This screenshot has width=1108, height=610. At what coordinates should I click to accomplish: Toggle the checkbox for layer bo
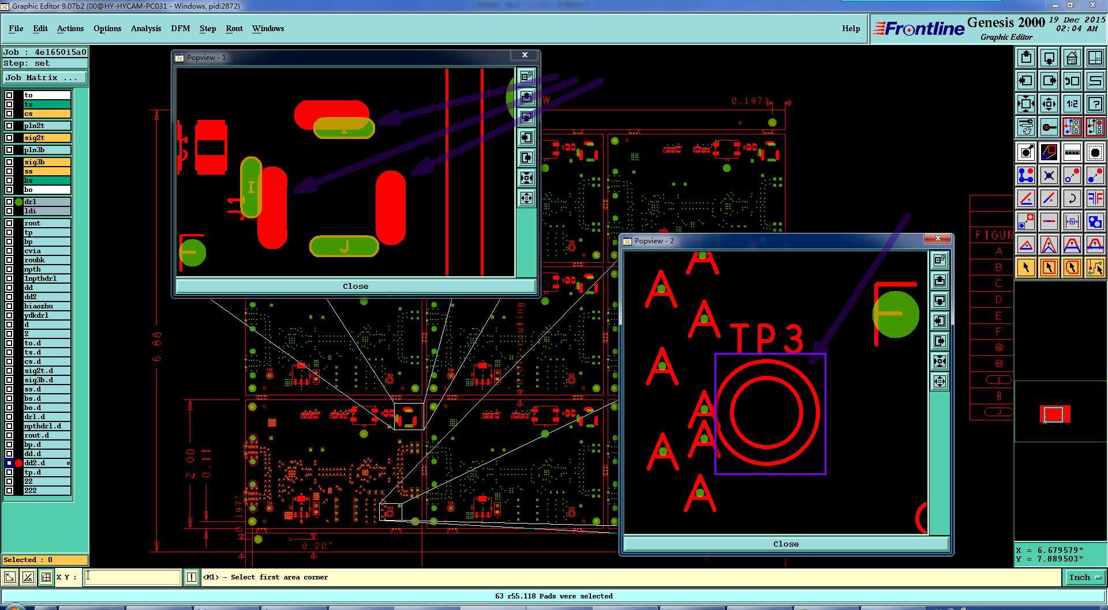[9, 190]
